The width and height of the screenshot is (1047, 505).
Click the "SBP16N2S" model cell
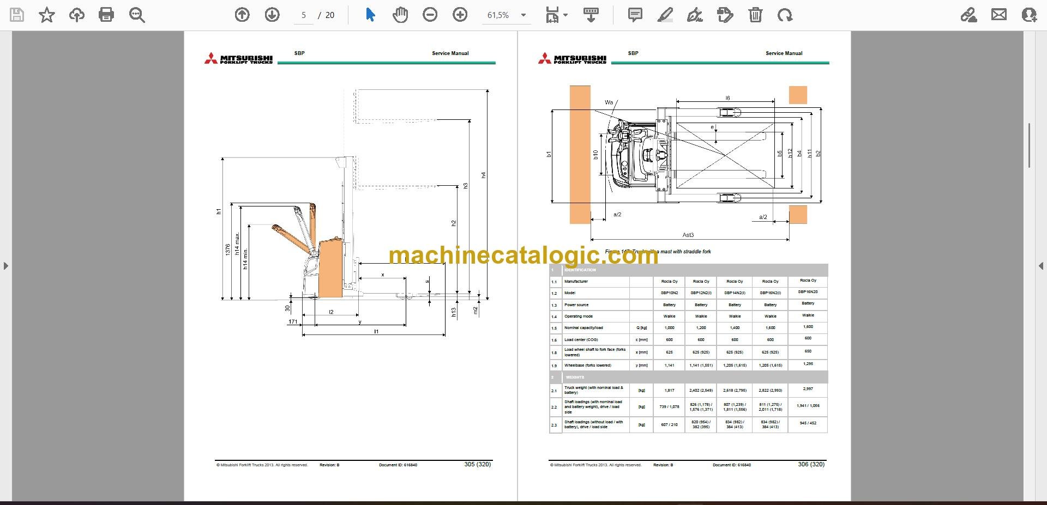pos(808,292)
